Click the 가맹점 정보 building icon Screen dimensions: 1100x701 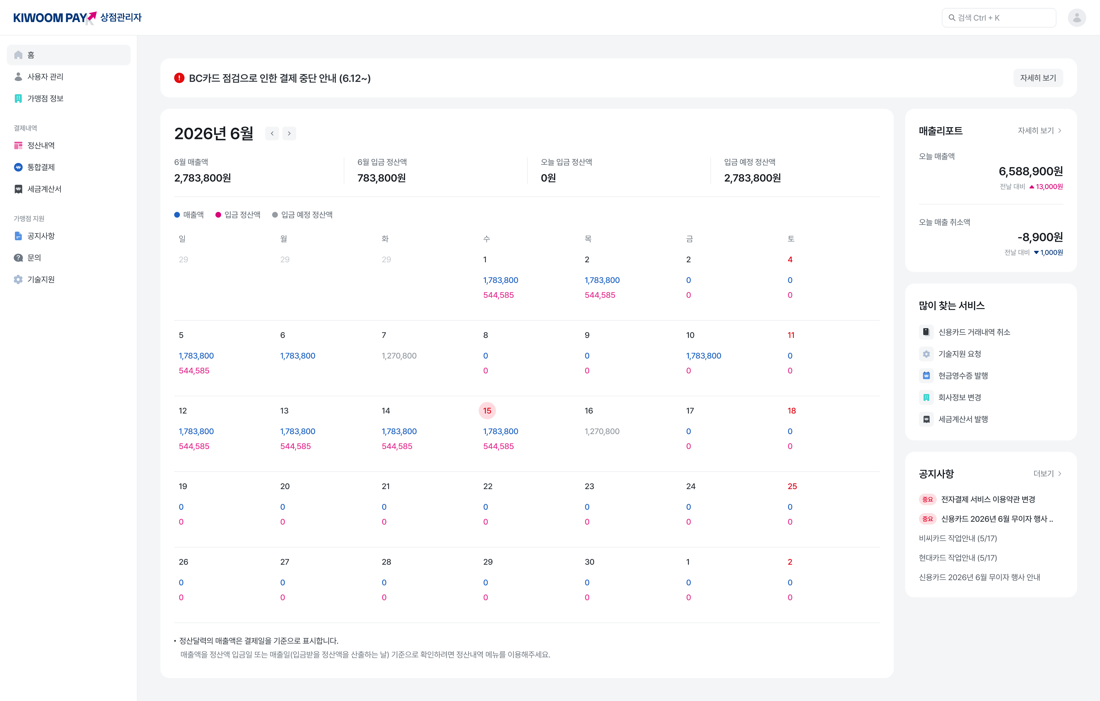point(18,99)
